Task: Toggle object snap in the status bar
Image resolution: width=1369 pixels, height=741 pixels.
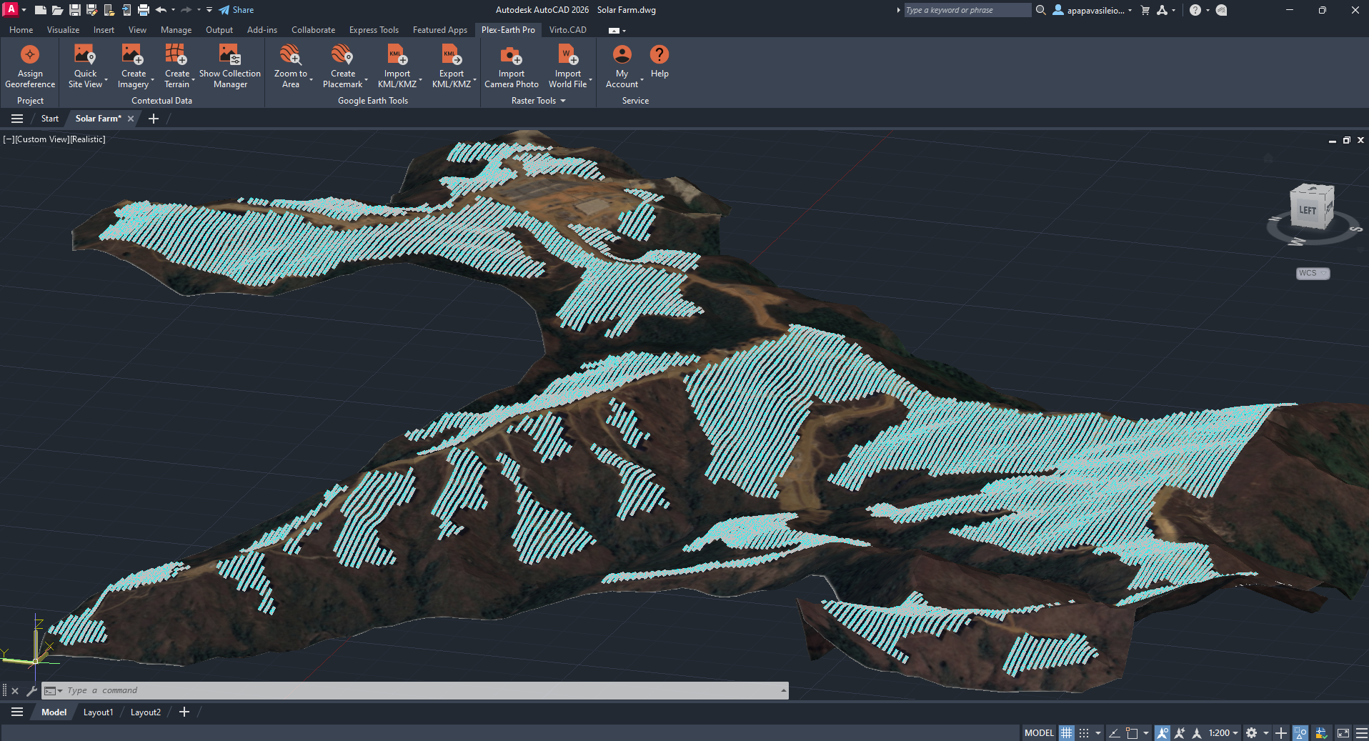Action: click(x=1132, y=732)
